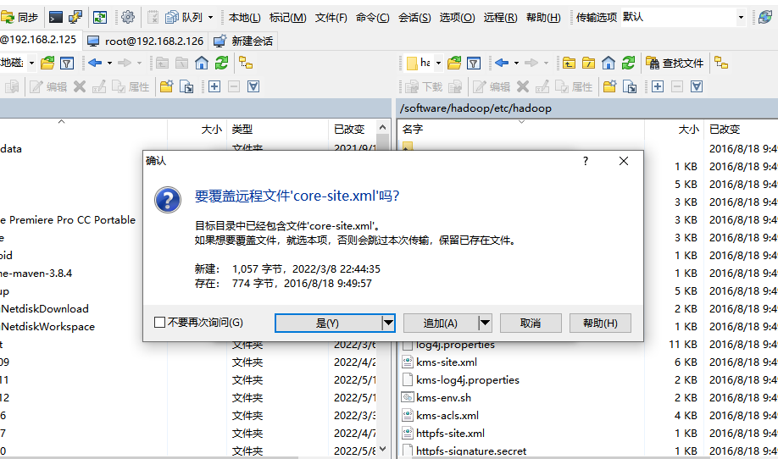This screenshot has width=778, height=459.
Task: Expand the 是(Y) button dropdown arrow
Action: click(x=388, y=324)
